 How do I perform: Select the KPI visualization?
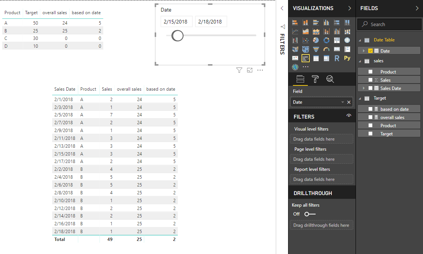[x=295, y=58]
